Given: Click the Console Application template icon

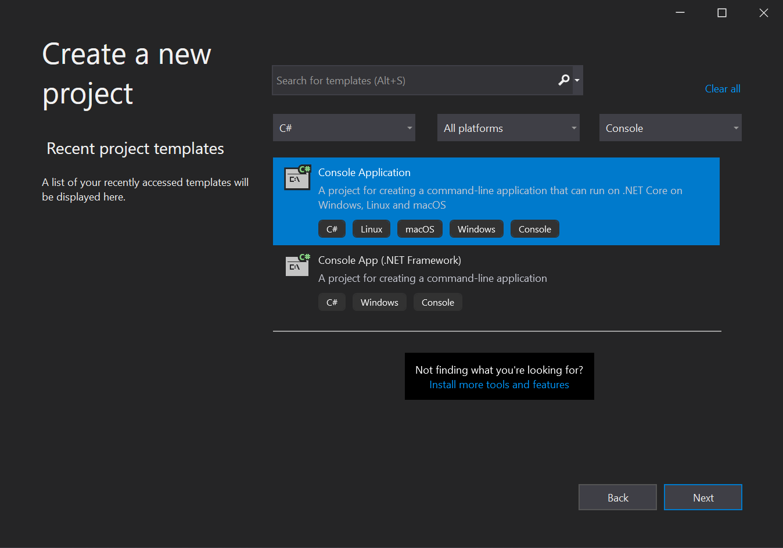Looking at the screenshot, I should 297,178.
